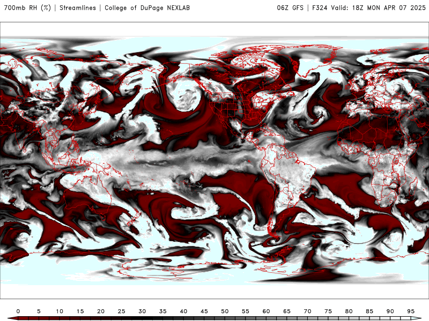Click the colorbar label "10"
The width and height of the screenshot is (429, 321).
(60, 311)
